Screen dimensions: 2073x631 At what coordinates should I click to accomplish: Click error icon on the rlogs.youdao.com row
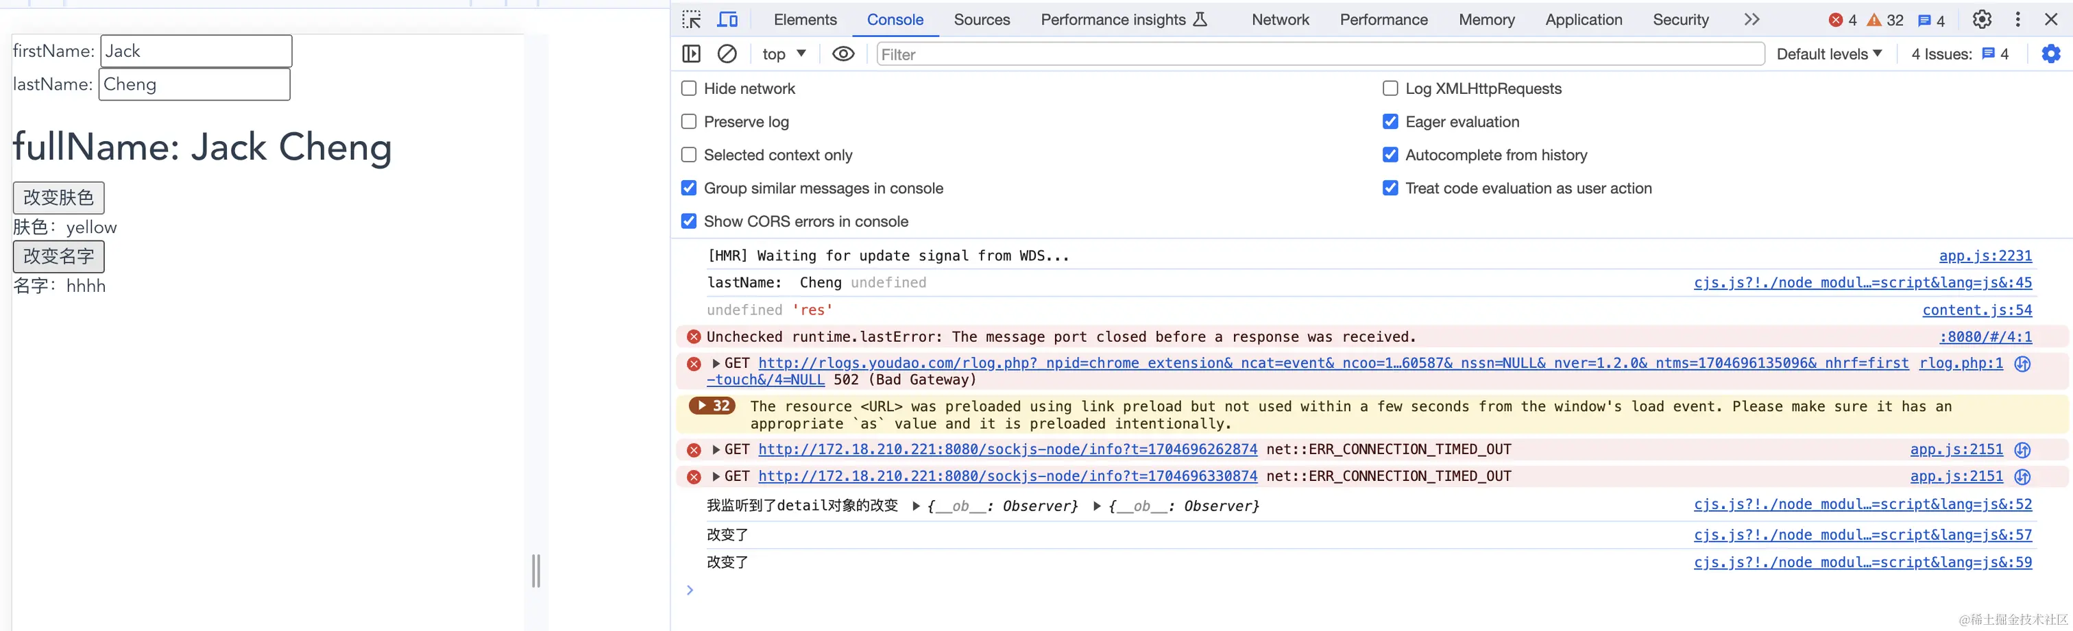coord(694,363)
